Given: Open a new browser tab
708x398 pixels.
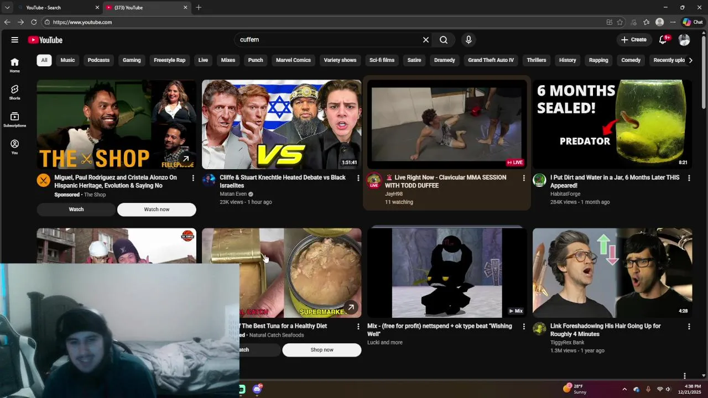Looking at the screenshot, I should click(x=199, y=8).
